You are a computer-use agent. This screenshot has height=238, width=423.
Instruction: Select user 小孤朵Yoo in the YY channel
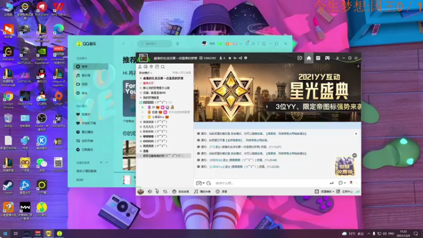coord(158,117)
